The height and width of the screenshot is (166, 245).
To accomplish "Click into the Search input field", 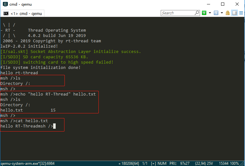I will click(177, 13).
